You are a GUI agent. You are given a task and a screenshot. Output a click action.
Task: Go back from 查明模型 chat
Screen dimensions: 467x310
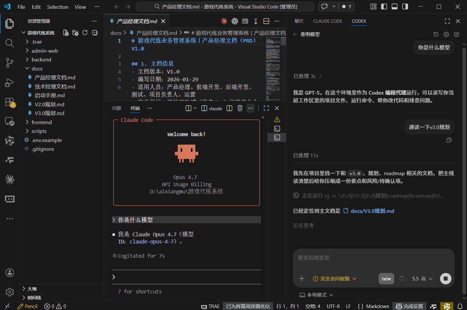pos(295,34)
